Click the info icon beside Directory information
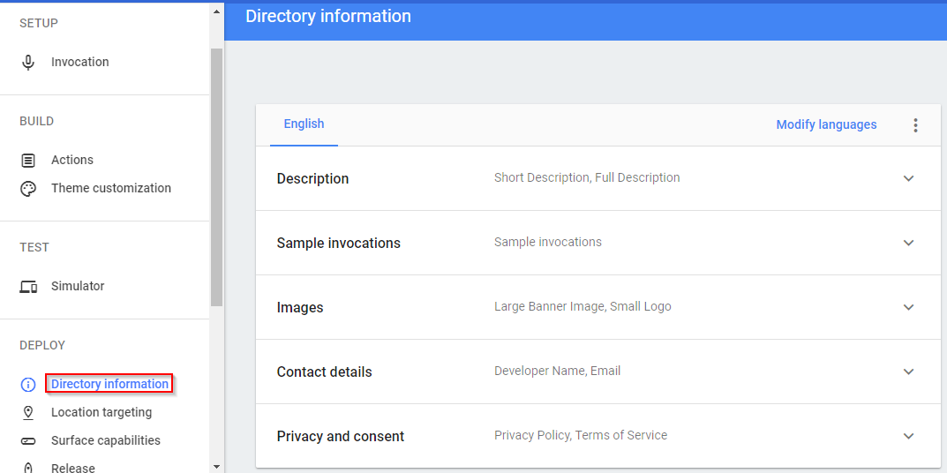Image resolution: width=947 pixels, height=473 pixels. [28, 385]
